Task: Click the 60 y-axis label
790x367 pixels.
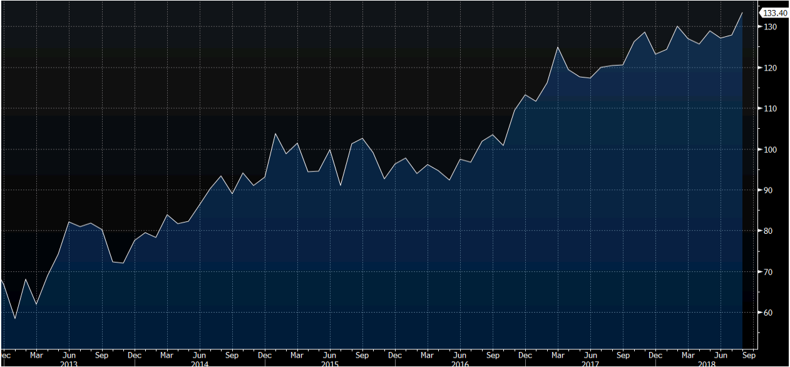Action: [x=766, y=313]
